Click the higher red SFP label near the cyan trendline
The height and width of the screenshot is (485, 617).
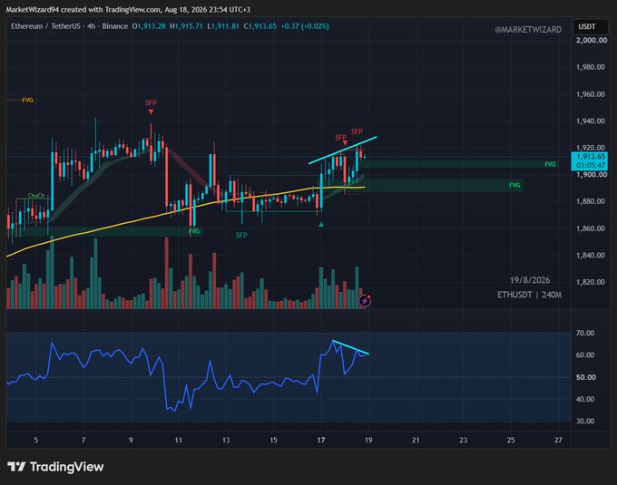357,131
